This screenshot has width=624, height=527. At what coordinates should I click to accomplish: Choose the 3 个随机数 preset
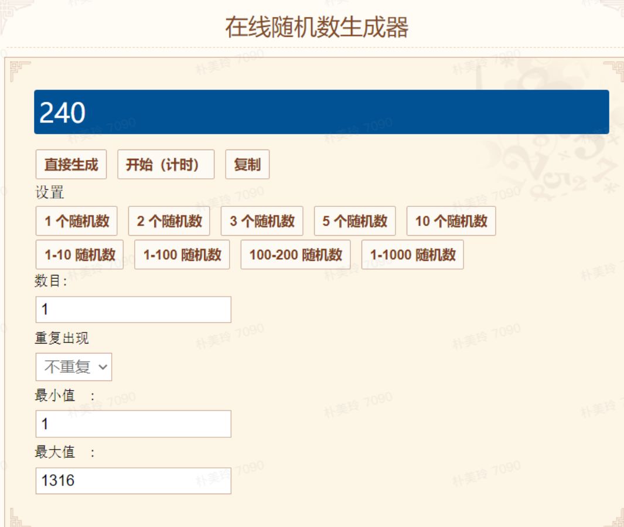[x=262, y=221]
